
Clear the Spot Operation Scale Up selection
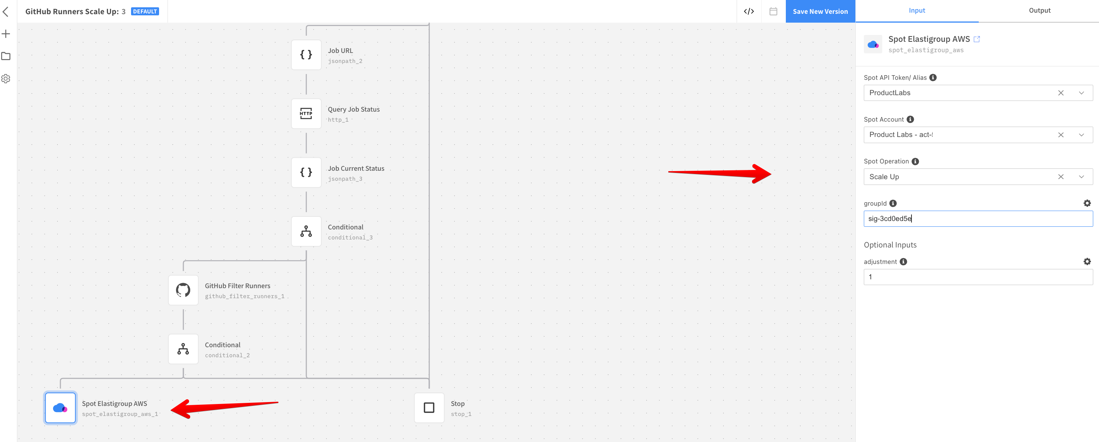click(1061, 177)
